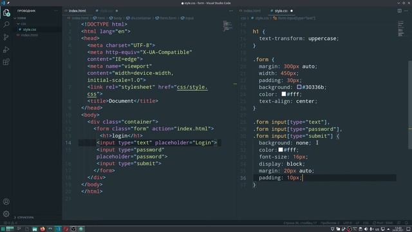Click line number 14 in left editor
Viewport: 412px width, 232px height.
click(x=68, y=142)
